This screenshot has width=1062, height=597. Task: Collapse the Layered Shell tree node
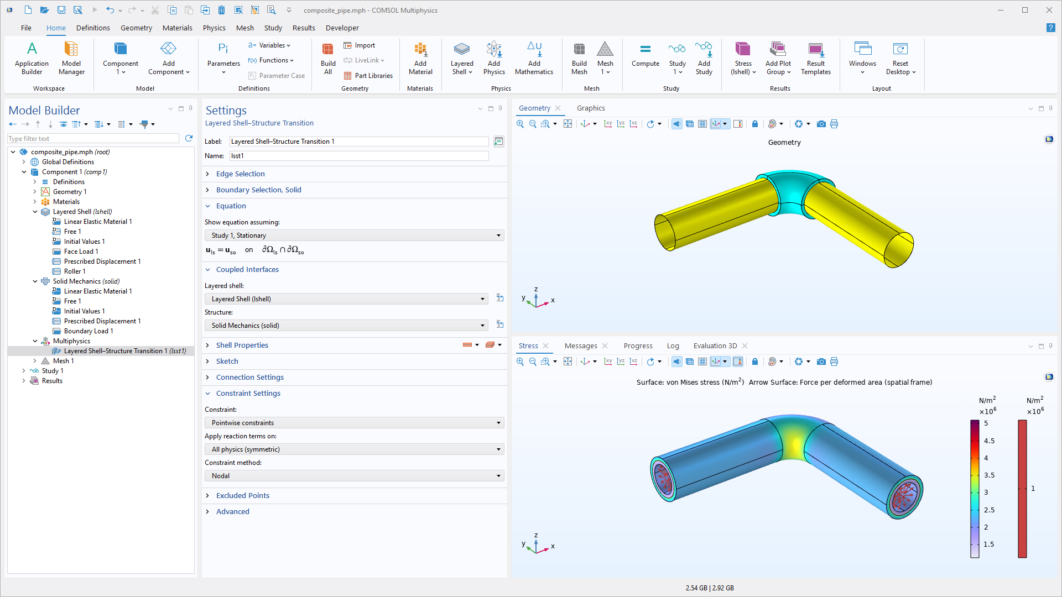35,212
